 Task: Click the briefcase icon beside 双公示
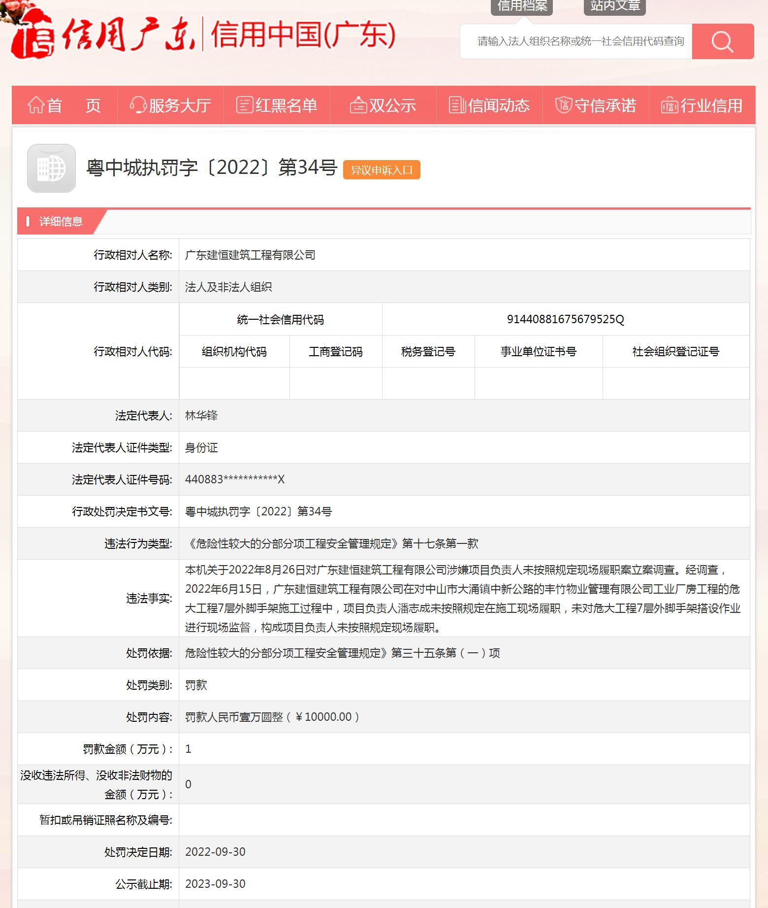coord(358,105)
